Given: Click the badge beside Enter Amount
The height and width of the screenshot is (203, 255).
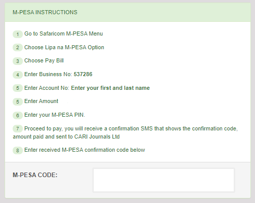Looking at the screenshot, I should click(18, 101).
